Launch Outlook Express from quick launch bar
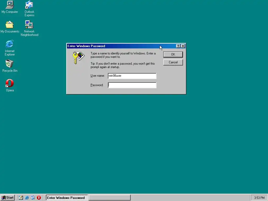The height and width of the screenshot is (201, 268). 33,198
